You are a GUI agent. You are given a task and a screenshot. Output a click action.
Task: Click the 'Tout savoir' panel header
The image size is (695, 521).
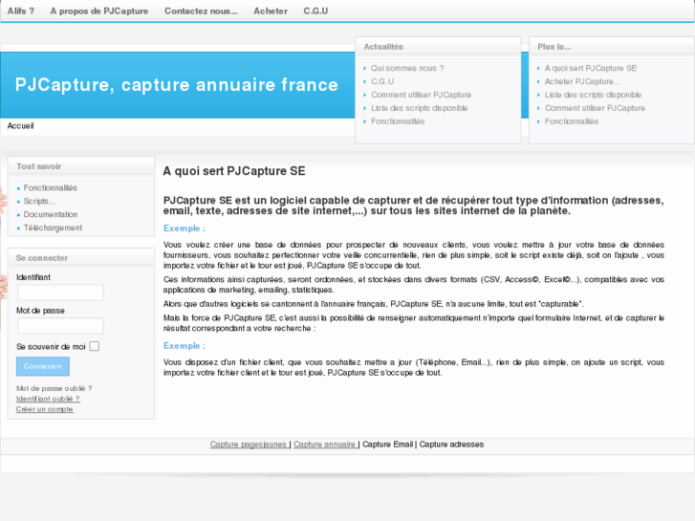[x=38, y=166]
